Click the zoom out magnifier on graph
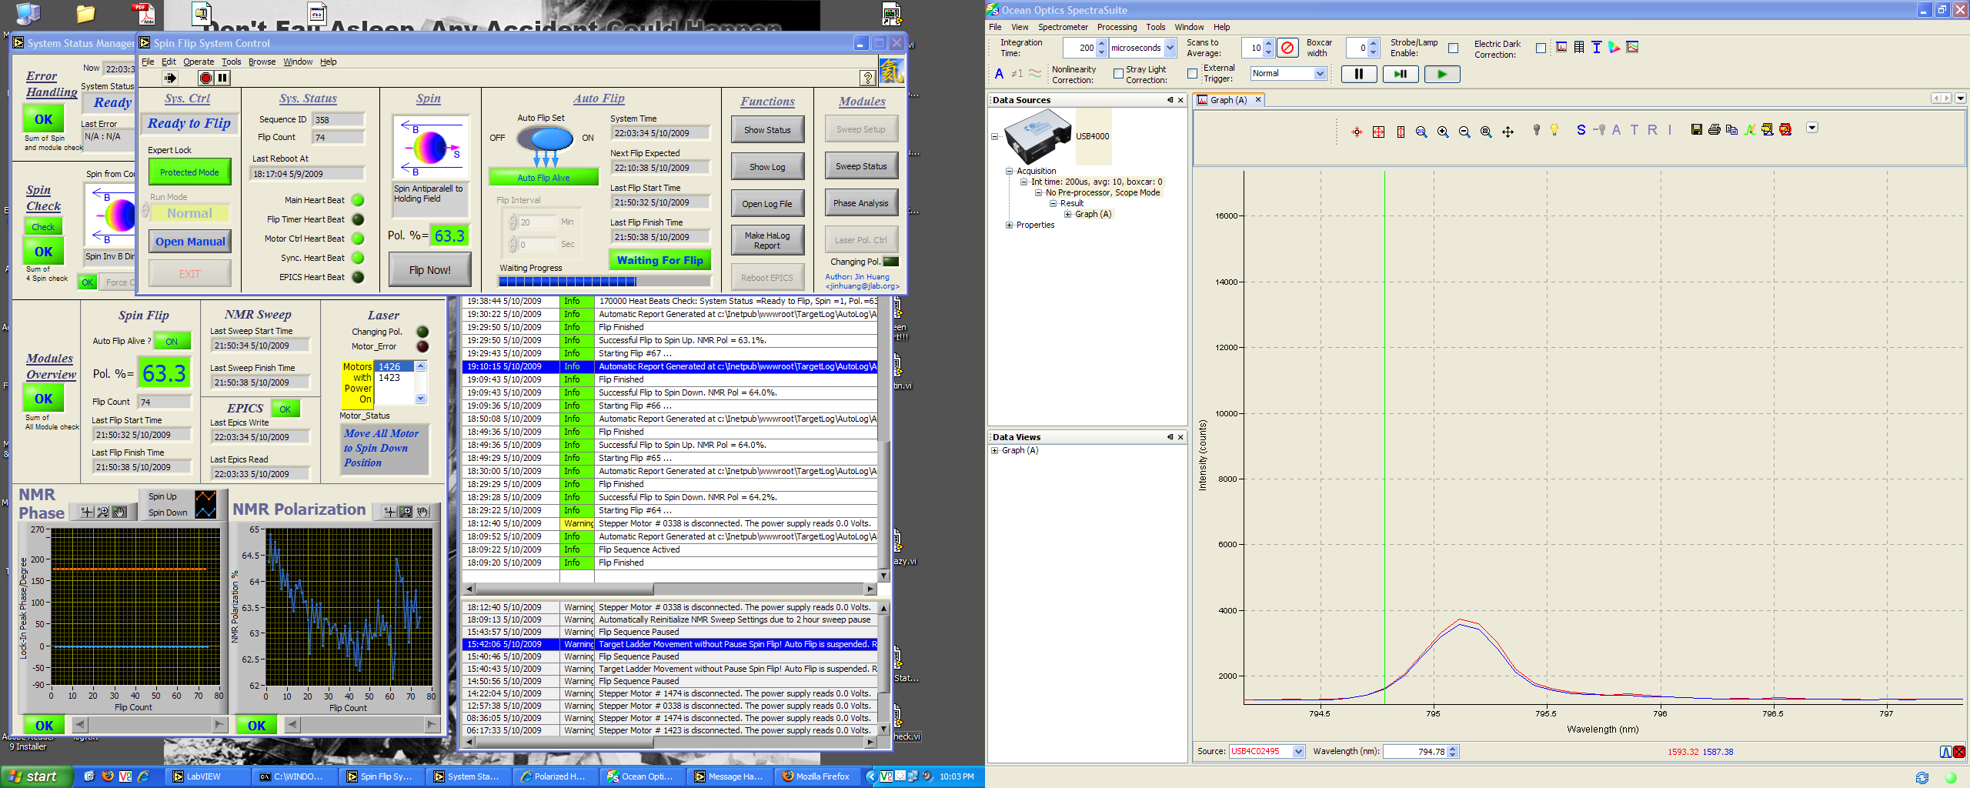The width and height of the screenshot is (1970, 788). pos(1464,132)
